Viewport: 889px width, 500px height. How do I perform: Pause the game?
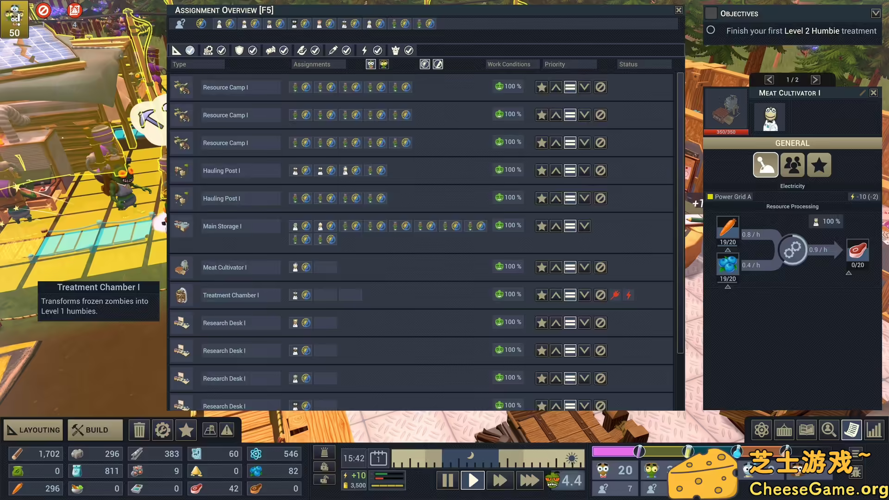pyautogui.click(x=448, y=481)
